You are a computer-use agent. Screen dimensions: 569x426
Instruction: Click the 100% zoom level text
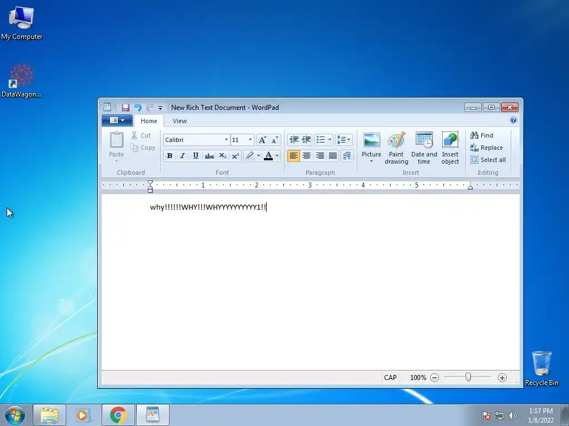pyautogui.click(x=418, y=377)
